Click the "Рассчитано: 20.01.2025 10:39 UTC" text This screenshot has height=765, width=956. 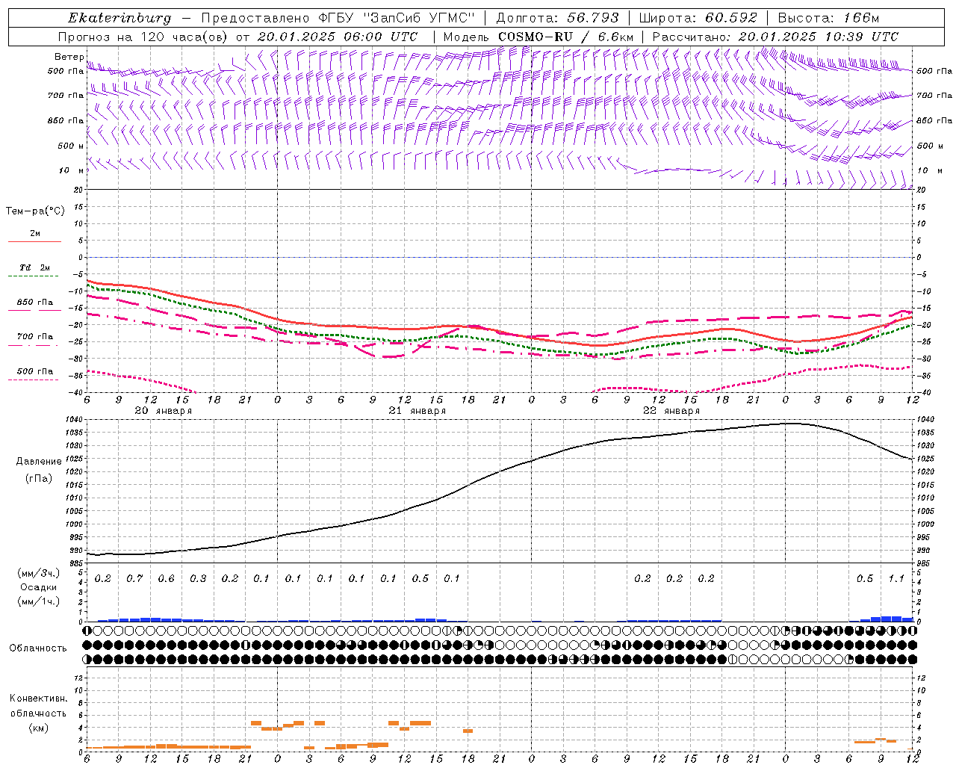(775, 37)
